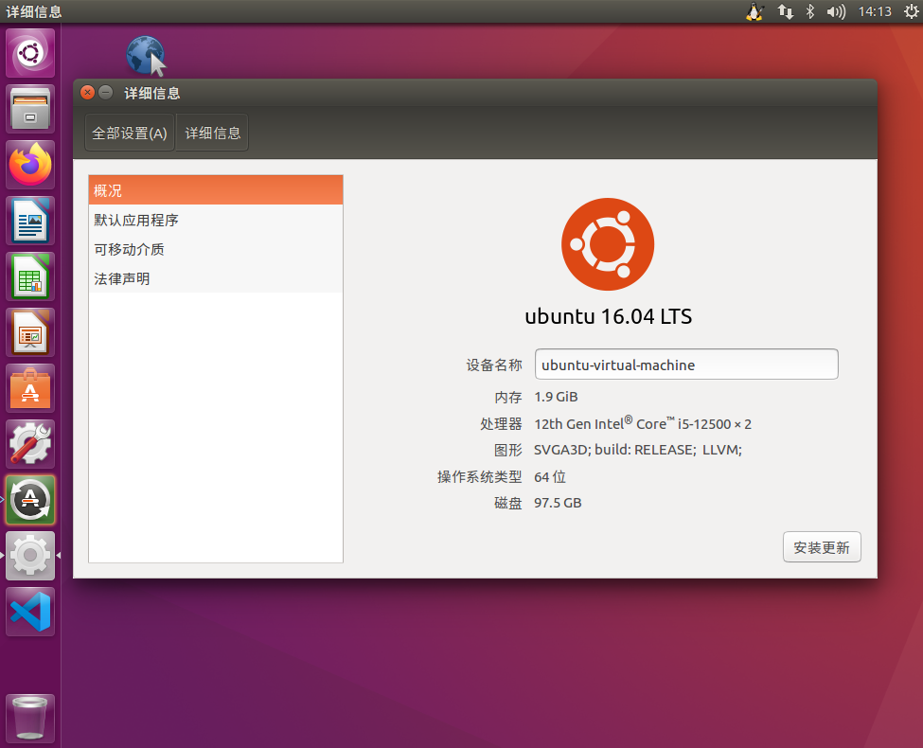Open Software Updater in launcher
923x748 pixels.
point(30,500)
